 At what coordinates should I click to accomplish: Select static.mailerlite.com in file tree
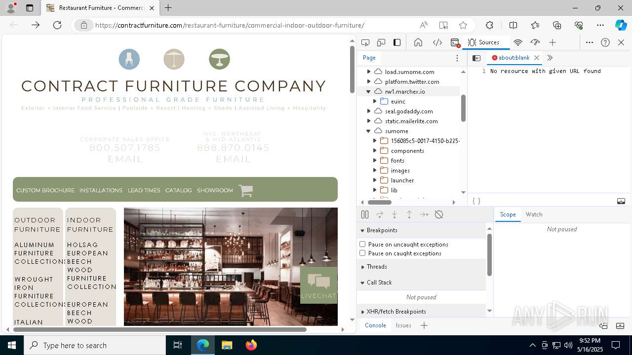tap(411, 121)
